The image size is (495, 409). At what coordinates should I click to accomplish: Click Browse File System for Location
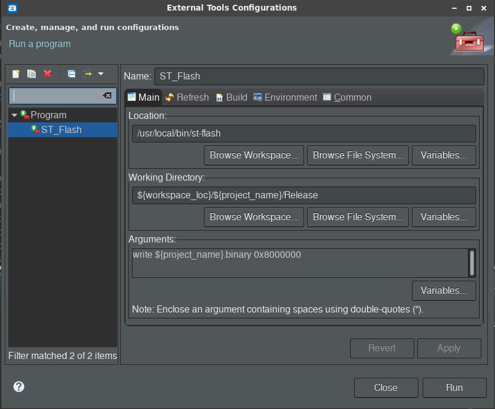click(358, 155)
